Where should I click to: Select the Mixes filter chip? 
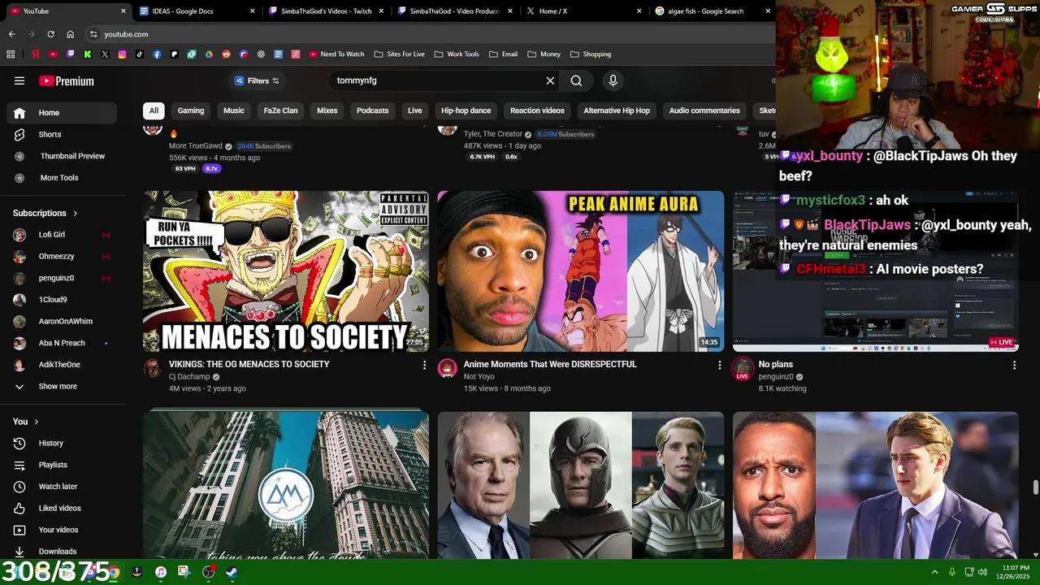tap(327, 110)
